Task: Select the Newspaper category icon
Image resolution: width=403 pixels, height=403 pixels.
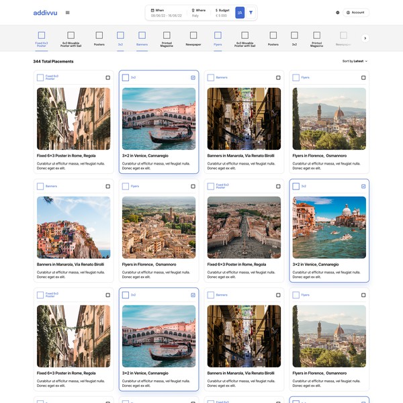Action: point(193,35)
